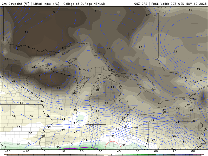Click the "16" dewpoint value
This screenshot has height=156, width=208.
click(63, 69)
